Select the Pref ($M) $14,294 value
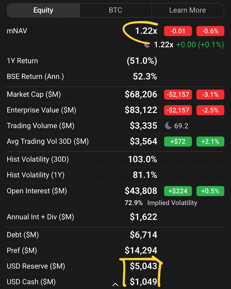Image resolution: width=231 pixels, height=289 pixels. [x=141, y=250]
